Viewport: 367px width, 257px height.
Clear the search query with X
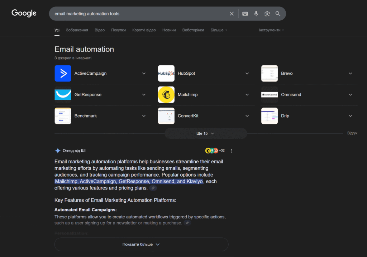point(232,14)
